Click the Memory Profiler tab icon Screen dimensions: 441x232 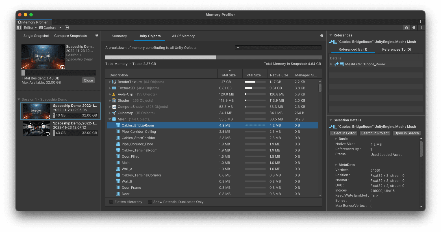click(19, 22)
